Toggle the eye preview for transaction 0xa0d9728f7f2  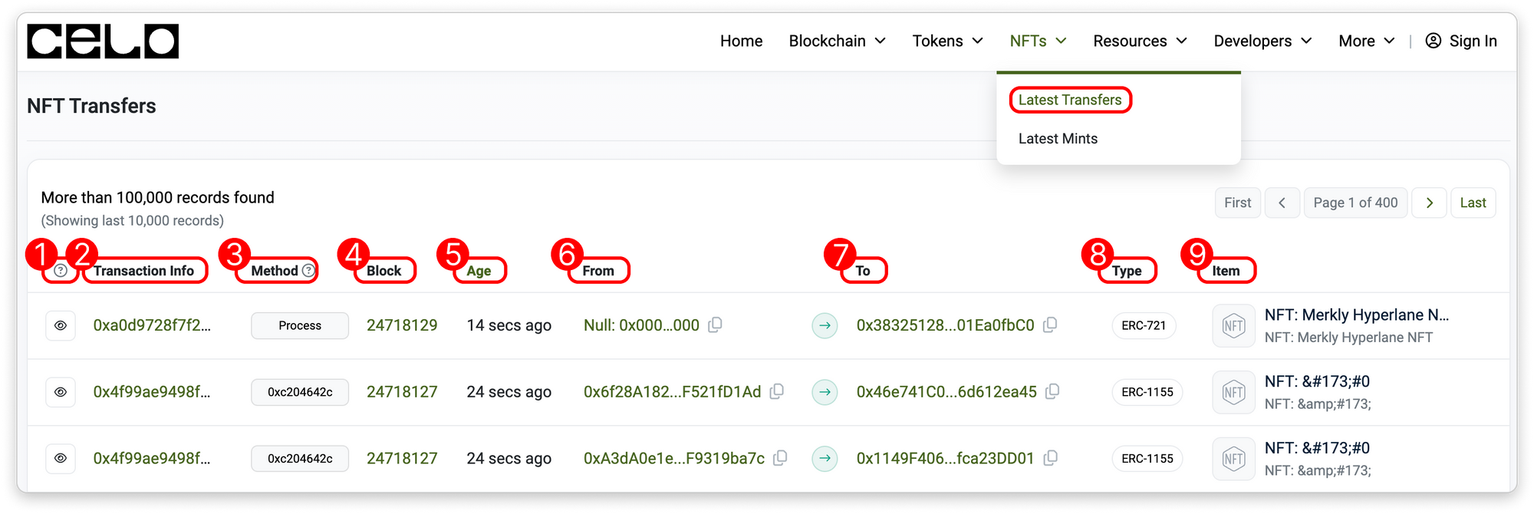(x=61, y=326)
